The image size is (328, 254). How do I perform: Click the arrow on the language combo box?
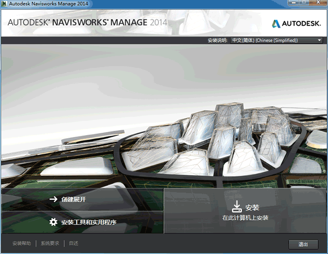click(x=320, y=40)
